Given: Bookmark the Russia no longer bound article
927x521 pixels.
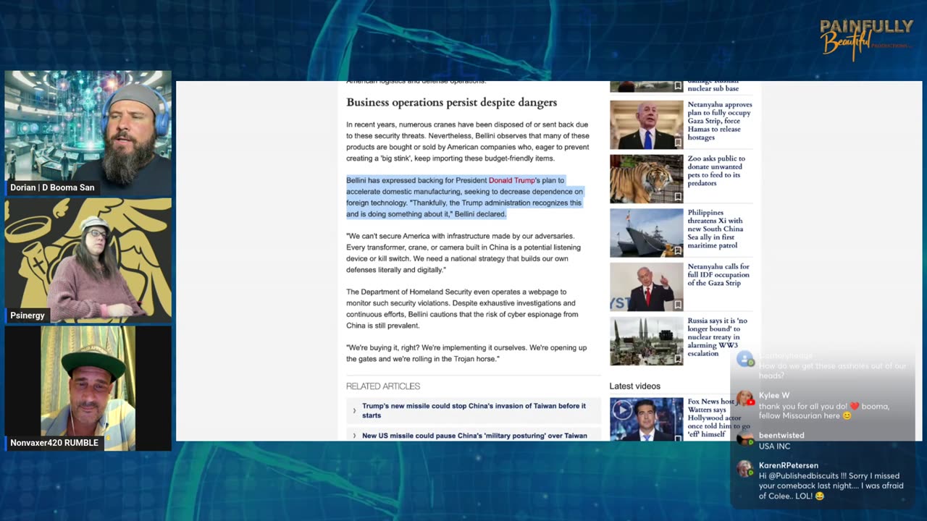Looking at the screenshot, I should [x=678, y=359].
